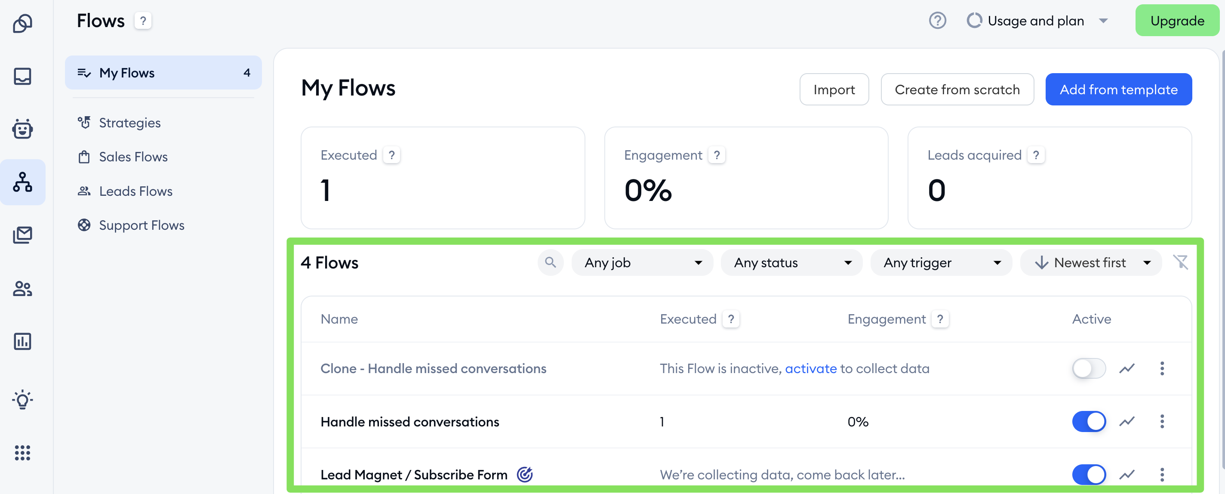
Task: Open the lightbulb tips sidebar icon
Action: point(22,400)
